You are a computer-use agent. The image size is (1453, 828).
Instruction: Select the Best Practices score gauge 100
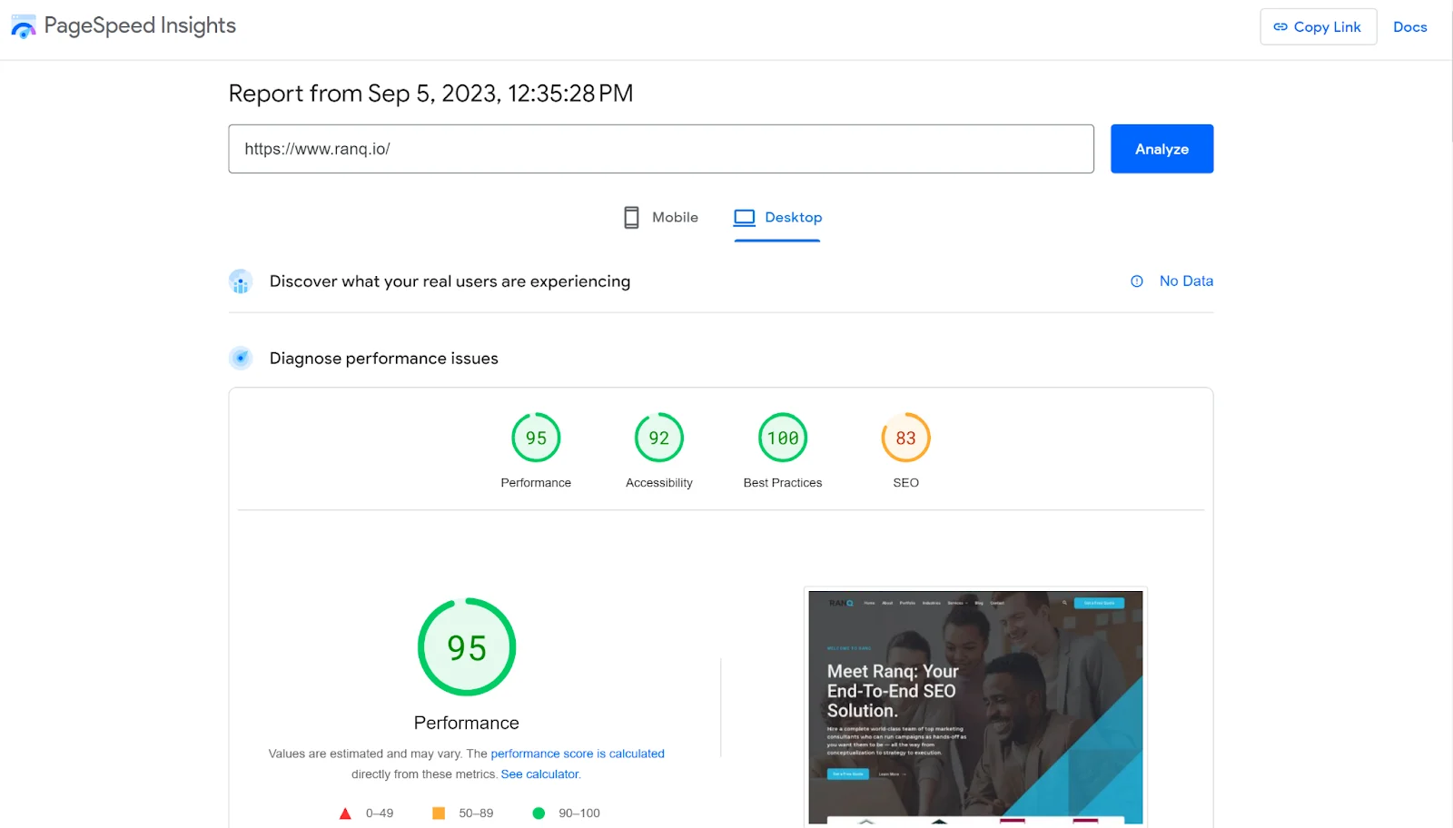[783, 438]
